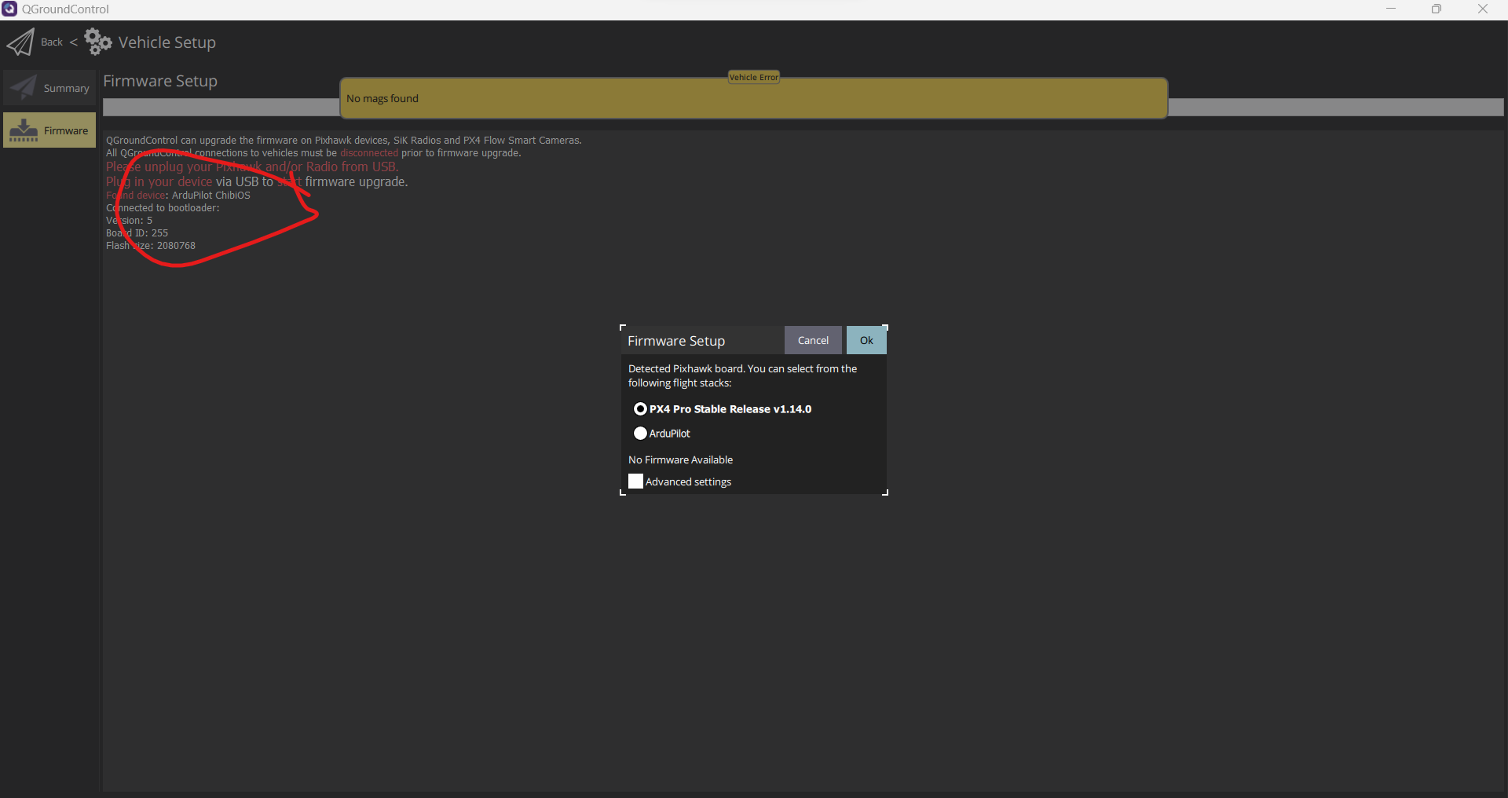
Task: Click the Back label in the toolbar
Action: [52, 42]
